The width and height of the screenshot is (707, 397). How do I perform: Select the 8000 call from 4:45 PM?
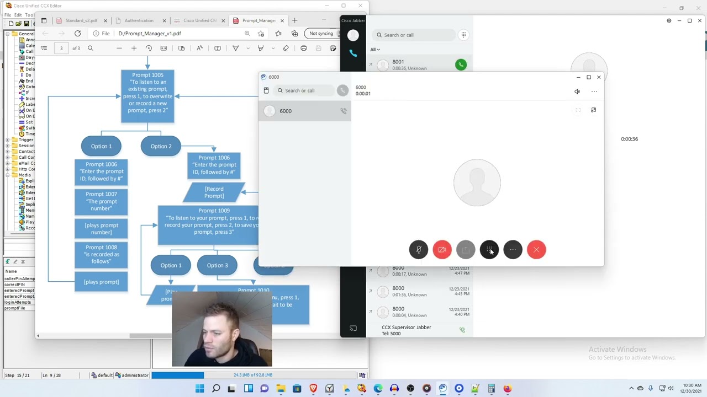pyautogui.click(x=420, y=291)
